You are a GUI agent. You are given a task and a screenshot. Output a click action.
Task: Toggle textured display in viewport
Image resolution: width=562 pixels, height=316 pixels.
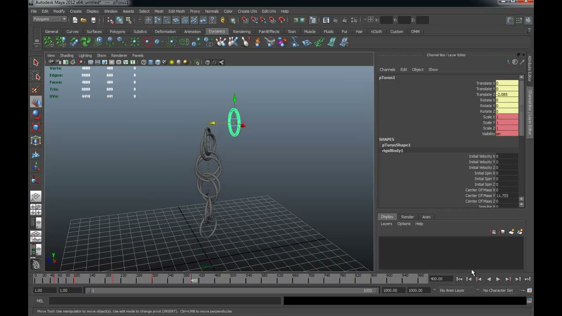click(x=165, y=62)
